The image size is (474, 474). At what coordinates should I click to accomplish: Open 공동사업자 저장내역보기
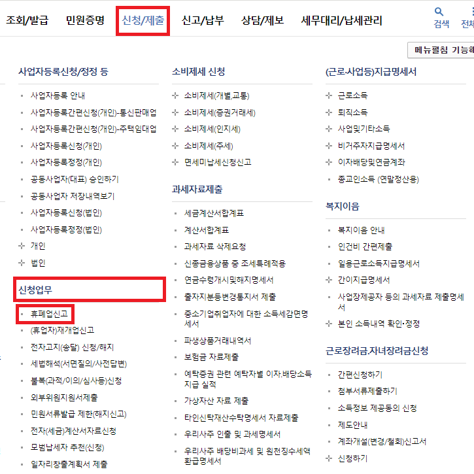(x=73, y=197)
